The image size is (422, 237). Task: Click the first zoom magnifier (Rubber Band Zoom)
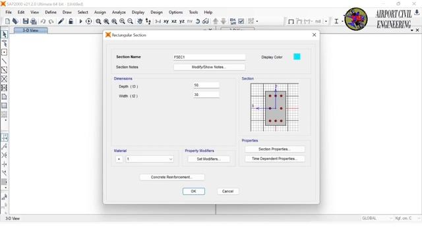(98, 21)
